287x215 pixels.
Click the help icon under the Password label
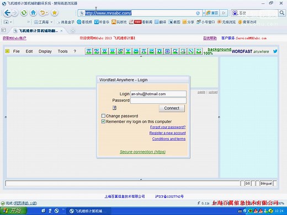114,108
